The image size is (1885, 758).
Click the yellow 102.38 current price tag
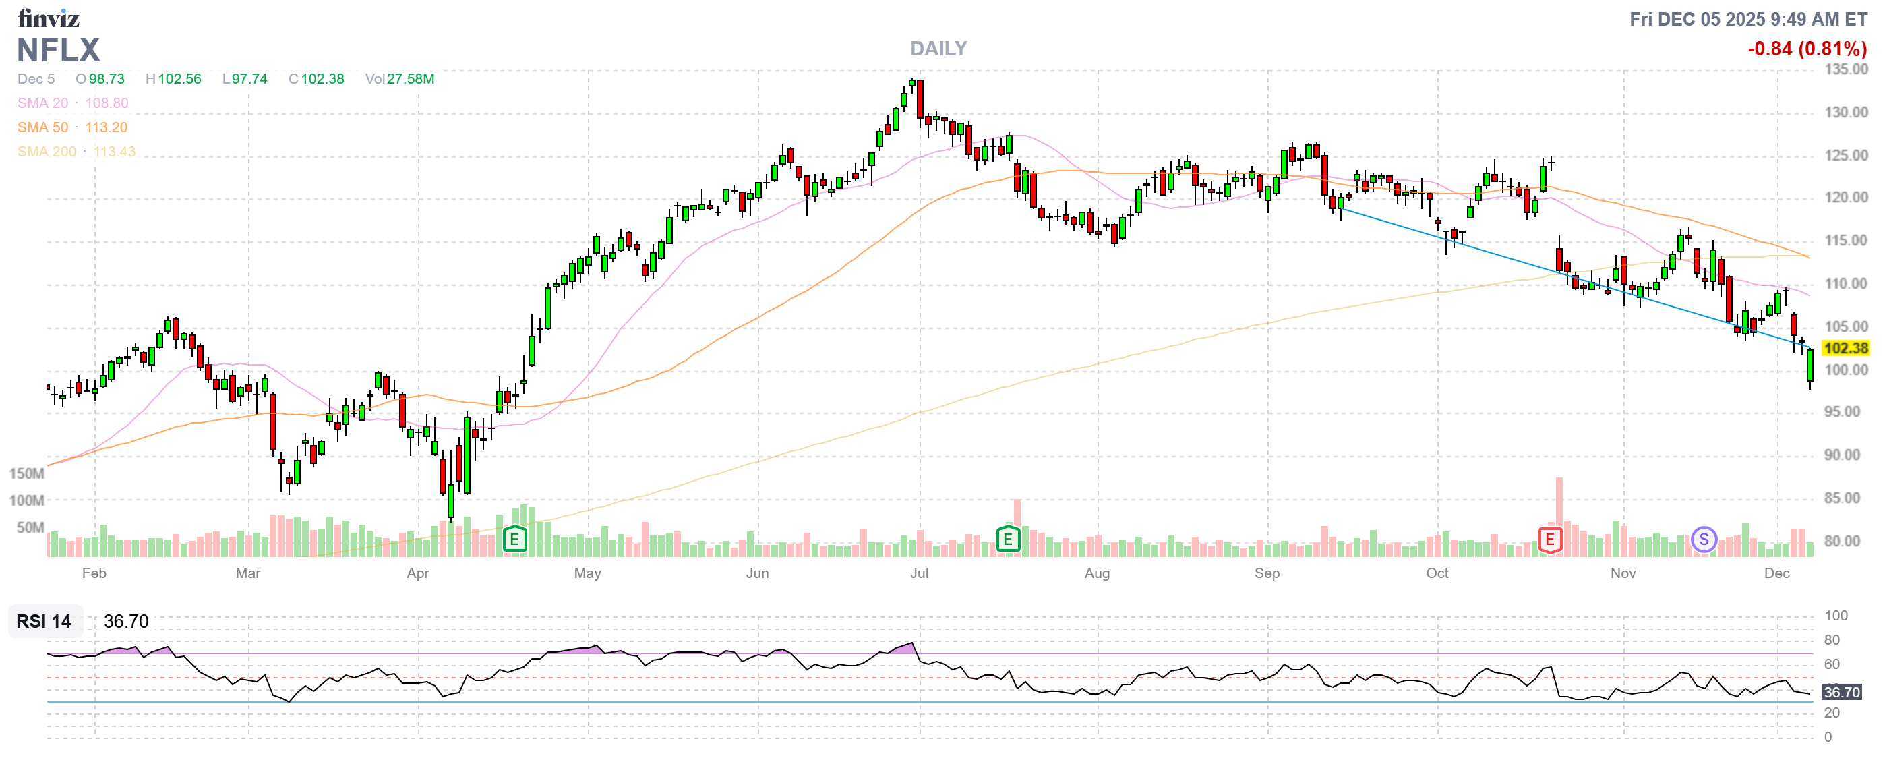(x=1845, y=348)
